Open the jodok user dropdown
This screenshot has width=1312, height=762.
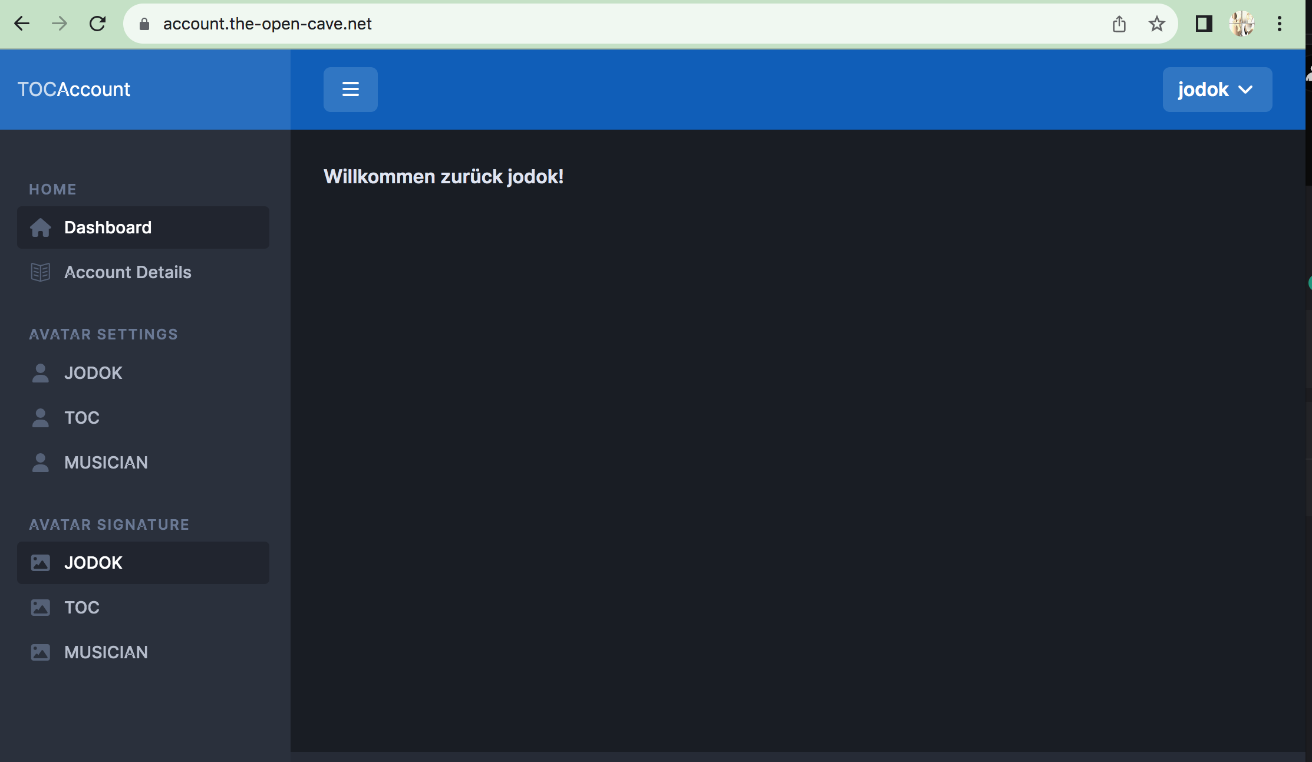pyautogui.click(x=1217, y=90)
